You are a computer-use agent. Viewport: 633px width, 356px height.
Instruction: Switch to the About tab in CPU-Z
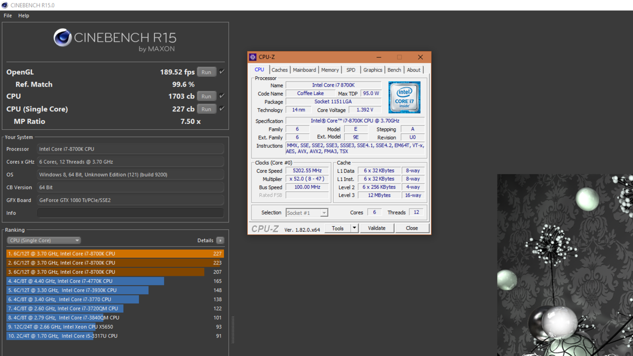tap(414, 70)
